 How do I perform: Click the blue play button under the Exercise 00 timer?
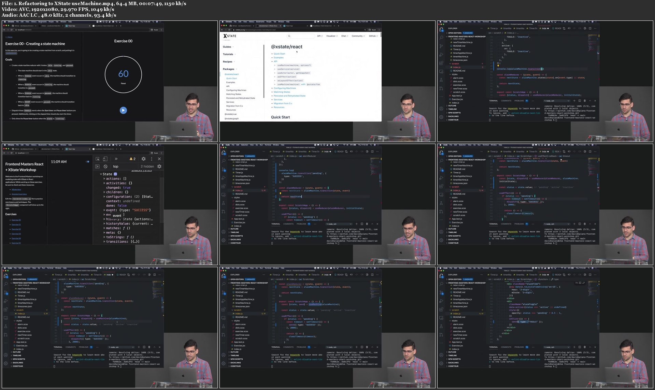[123, 110]
